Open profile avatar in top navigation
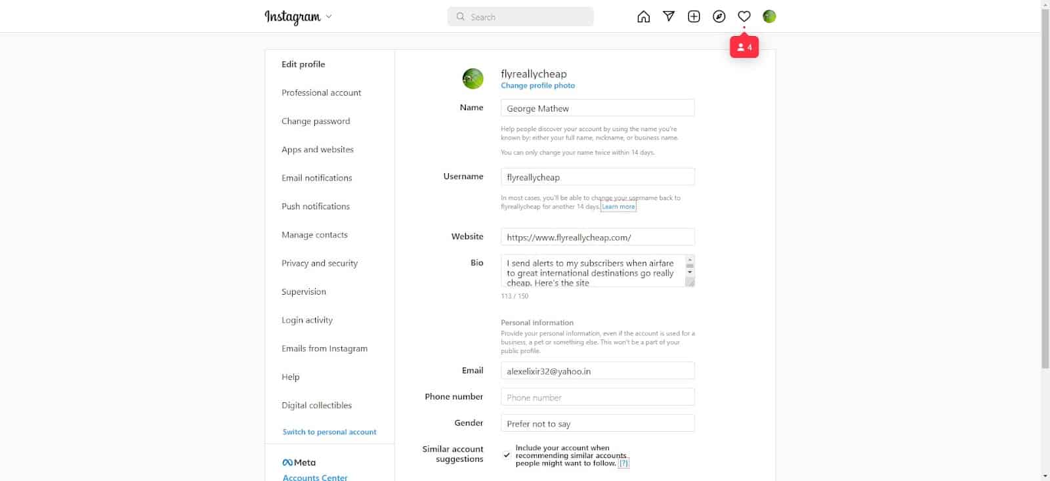1050x481 pixels. pyautogui.click(x=769, y=17)
